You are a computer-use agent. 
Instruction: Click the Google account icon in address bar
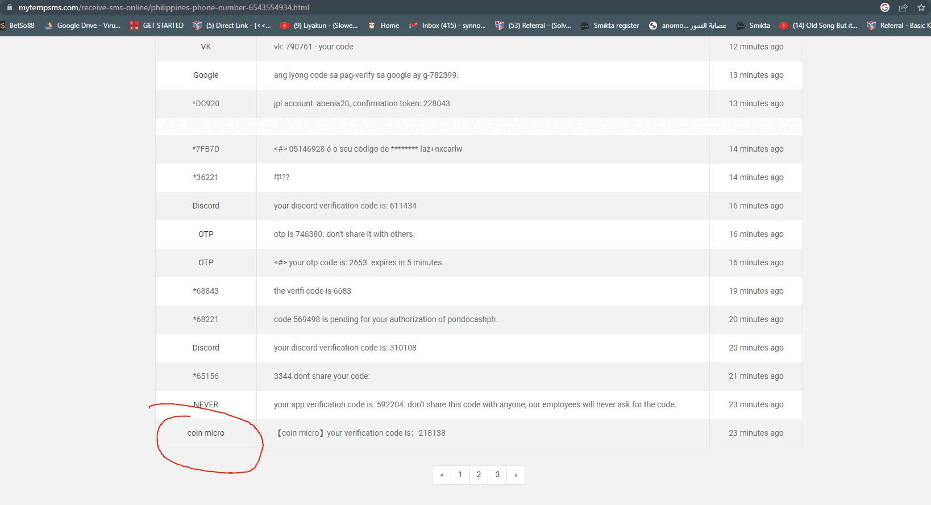click(885, 7)
